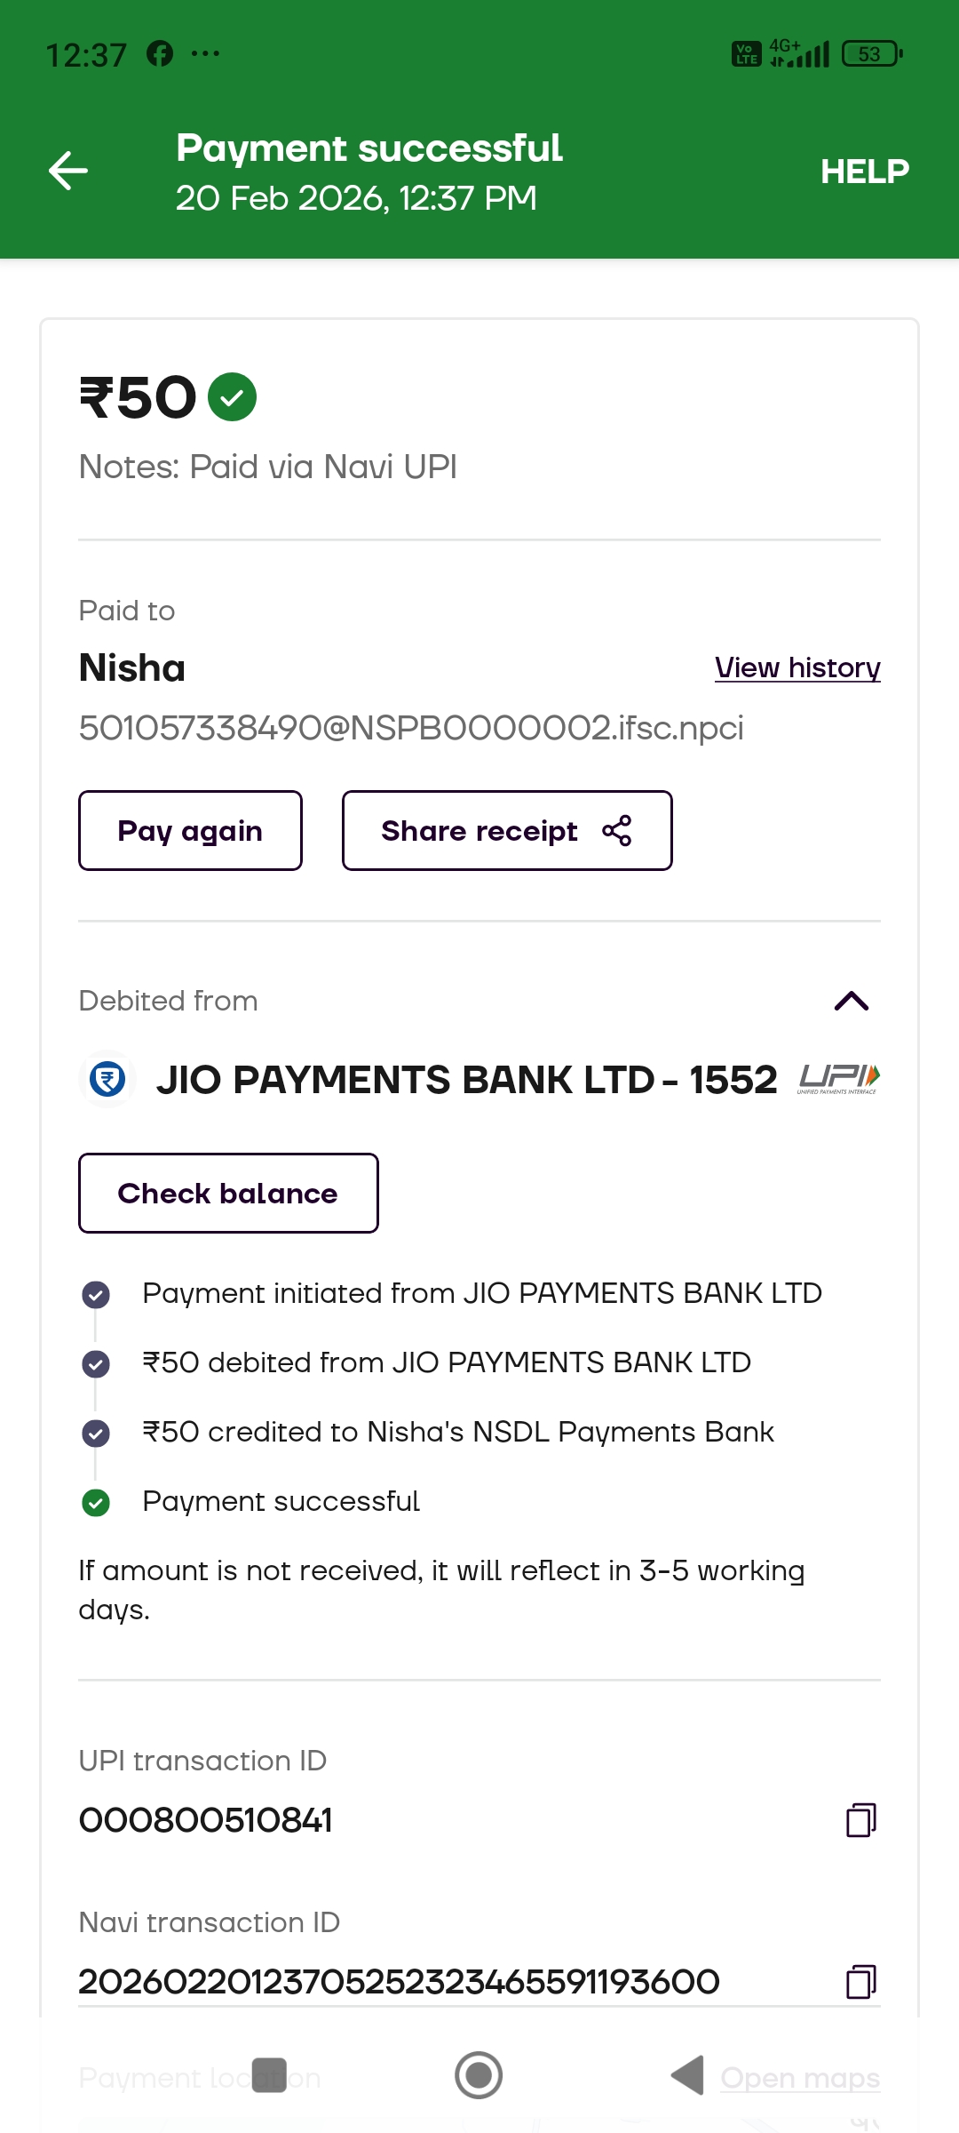The height and width of the screenshot is (2133, 959).
Task: Open HELP from the header
Action: pyautogui.click(x=864, y=172)
